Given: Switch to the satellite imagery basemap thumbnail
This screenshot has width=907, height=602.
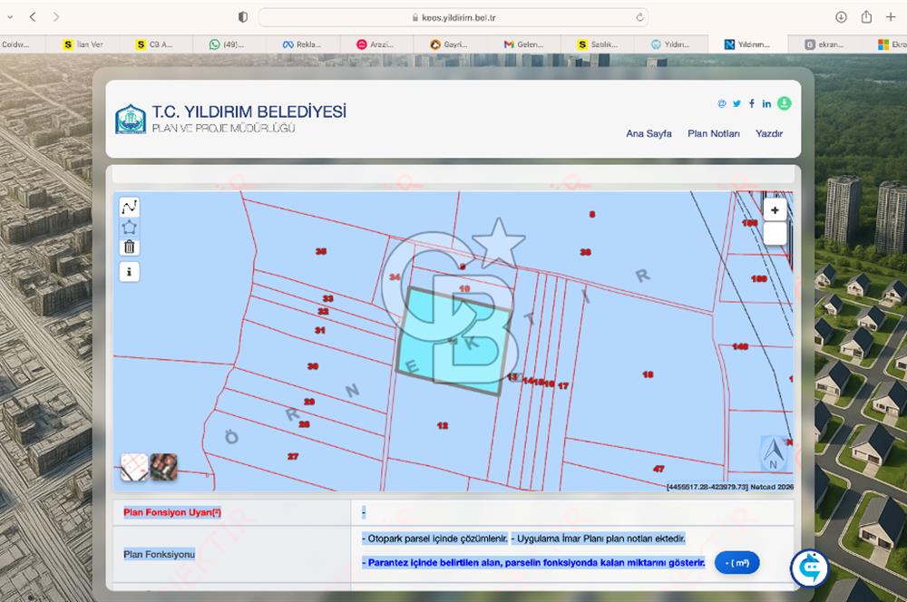Looking at the screenshot, I should pyautogui.click(x=163, y=467).
